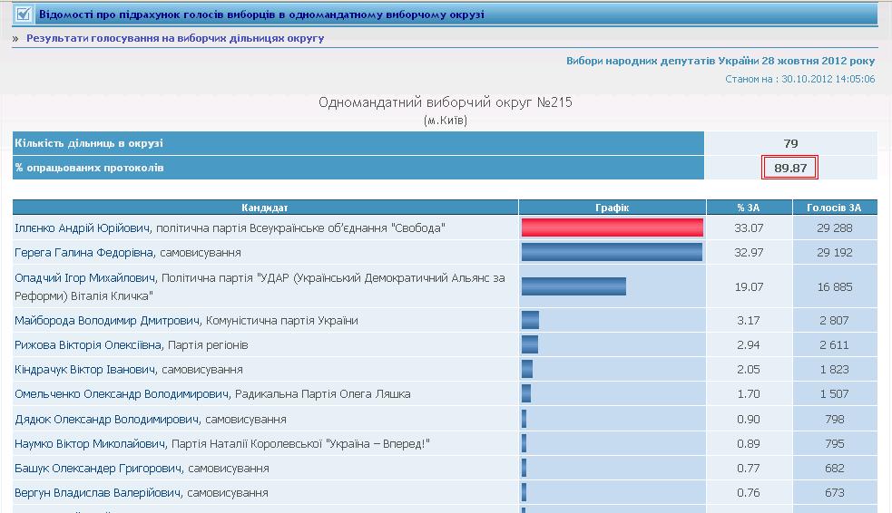The image size is (892, 513).
Task: Click on Рижова Вікторія Олексіївна name
Action: coord(88,345)
